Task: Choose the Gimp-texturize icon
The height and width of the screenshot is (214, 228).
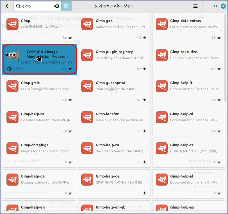Action: [162, 55]
